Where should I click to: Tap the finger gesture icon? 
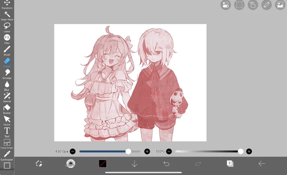pos(253,5)
